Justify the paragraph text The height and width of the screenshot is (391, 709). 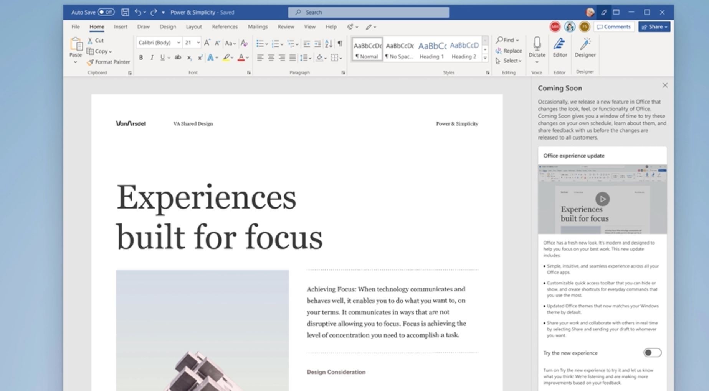point(293,58)
